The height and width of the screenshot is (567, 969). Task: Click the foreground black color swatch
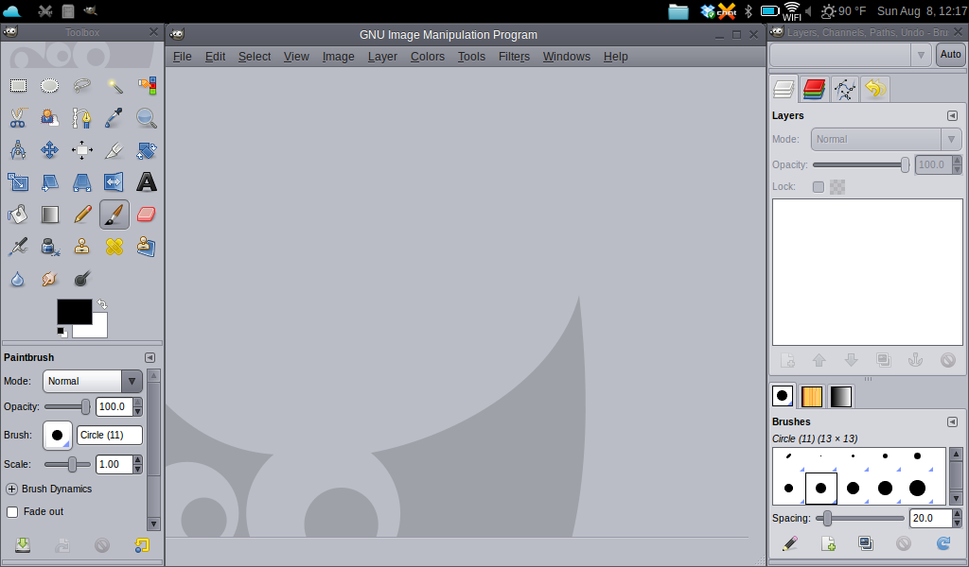click(x=74, y=312)
